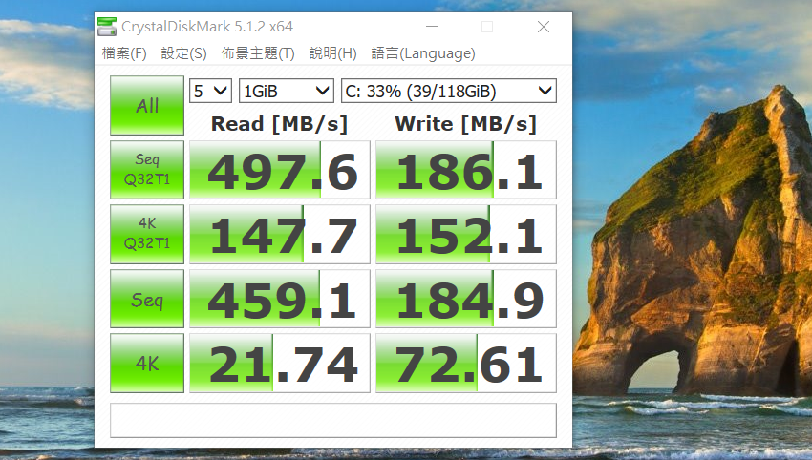Open the 設定(S) settings menu
Viewport: 812px width, 460px height.
(183, 53)
